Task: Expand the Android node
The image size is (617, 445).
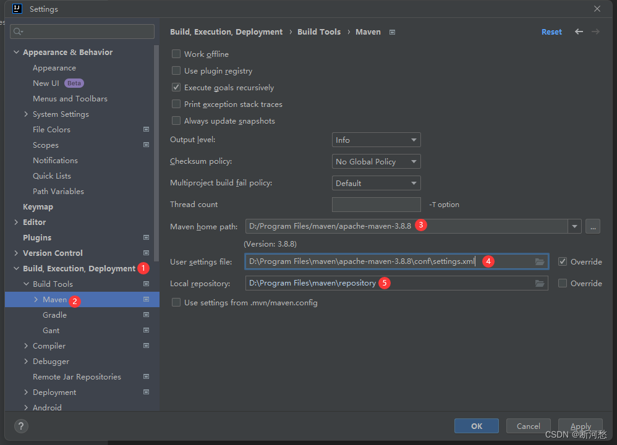Action: click(x=26, y=408)
